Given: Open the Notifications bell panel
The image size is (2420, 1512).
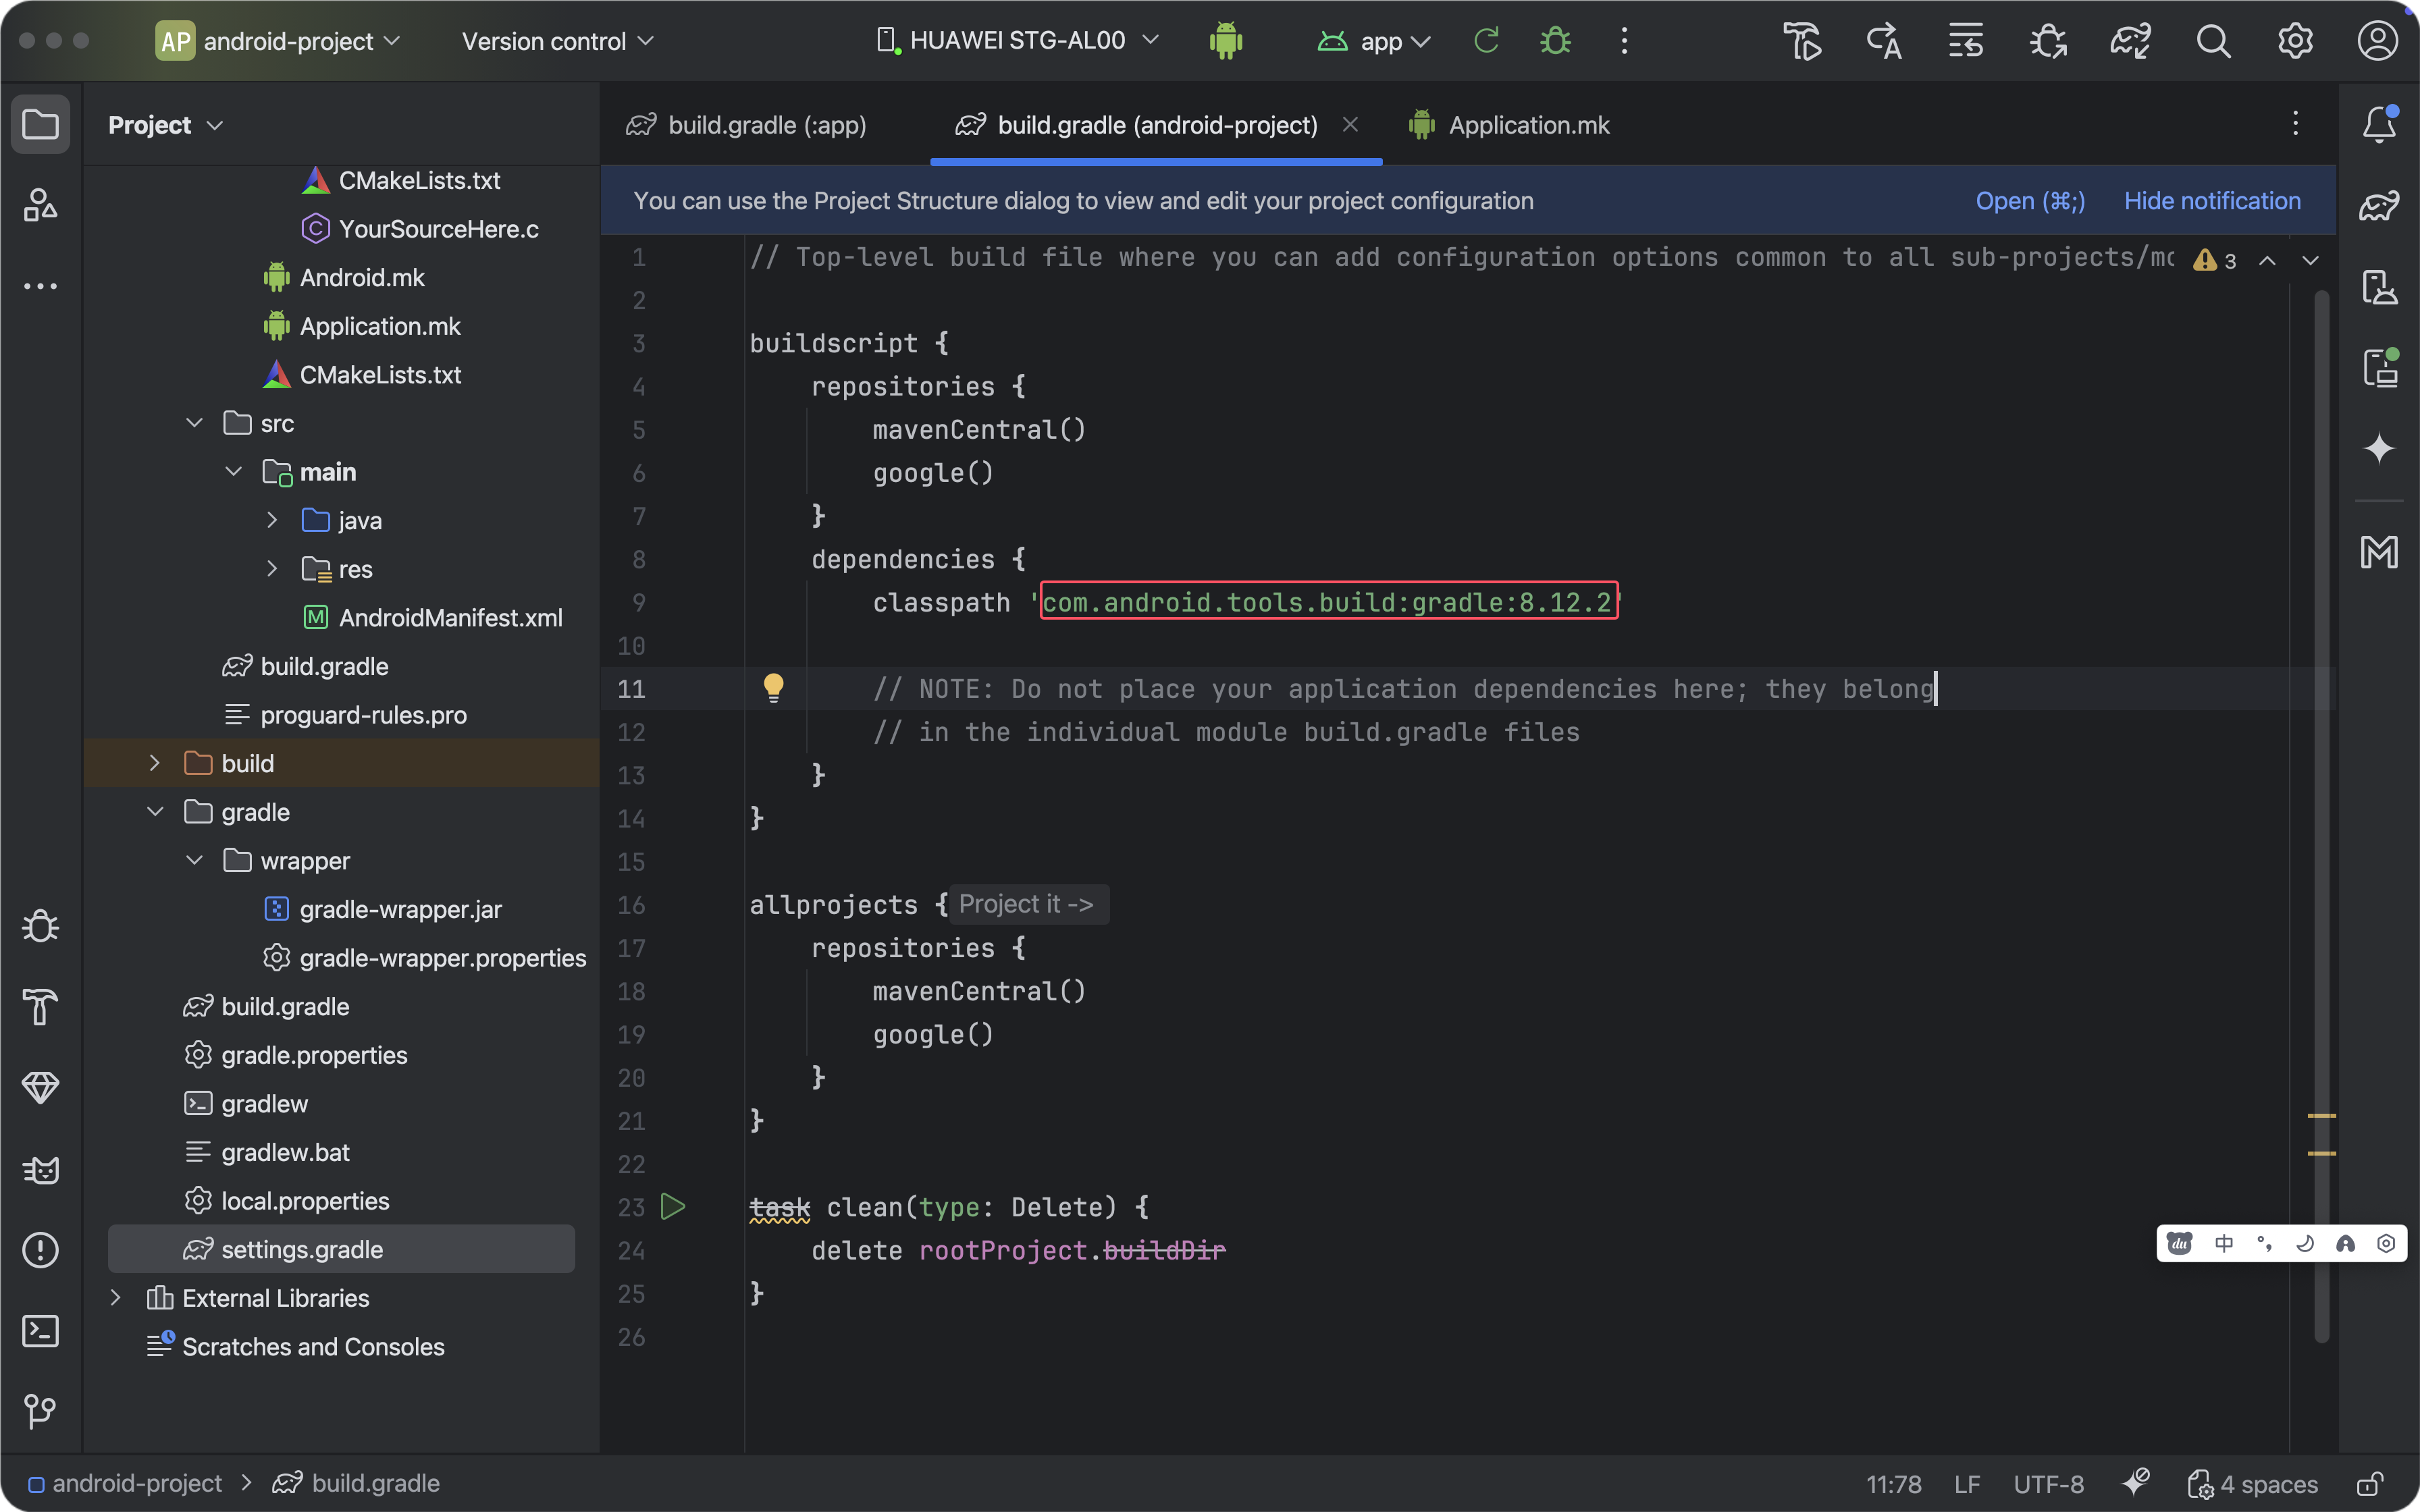Looking at the screenshot, I should [x=2379, y=125].
